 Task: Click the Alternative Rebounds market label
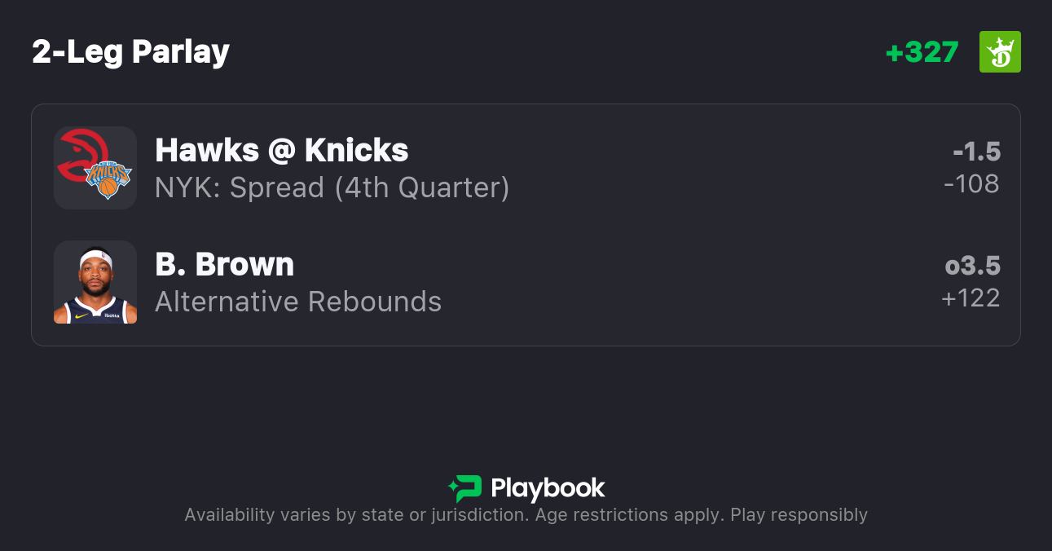click(298, 302)
